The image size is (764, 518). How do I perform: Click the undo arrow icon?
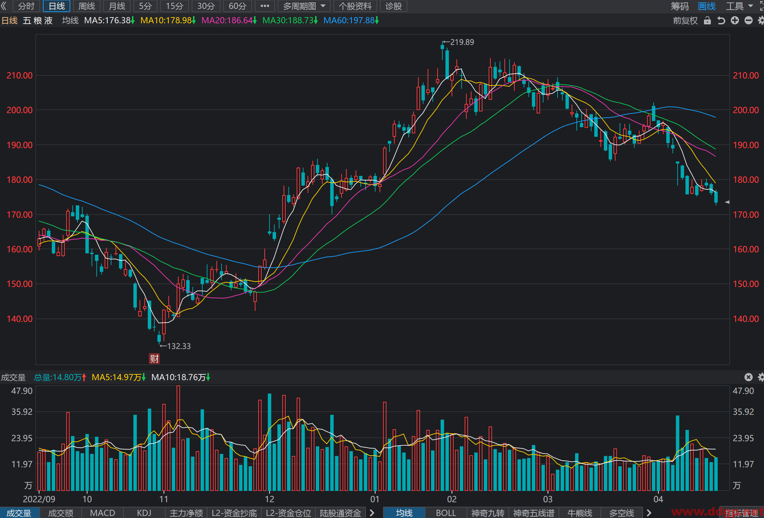click(x=721, y=21)
